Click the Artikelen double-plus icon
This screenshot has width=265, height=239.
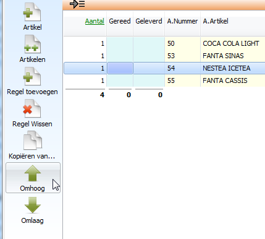click(32, 45)
